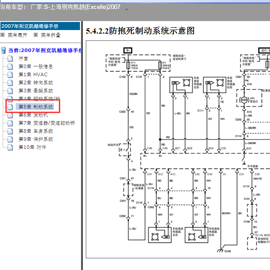
Task: Open 第7章 变速器/变速驱动桥 chapter
Action: click(47, 123)
